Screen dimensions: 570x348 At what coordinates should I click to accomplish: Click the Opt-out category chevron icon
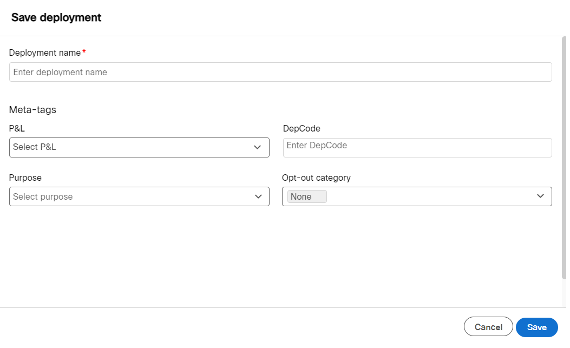540,196
